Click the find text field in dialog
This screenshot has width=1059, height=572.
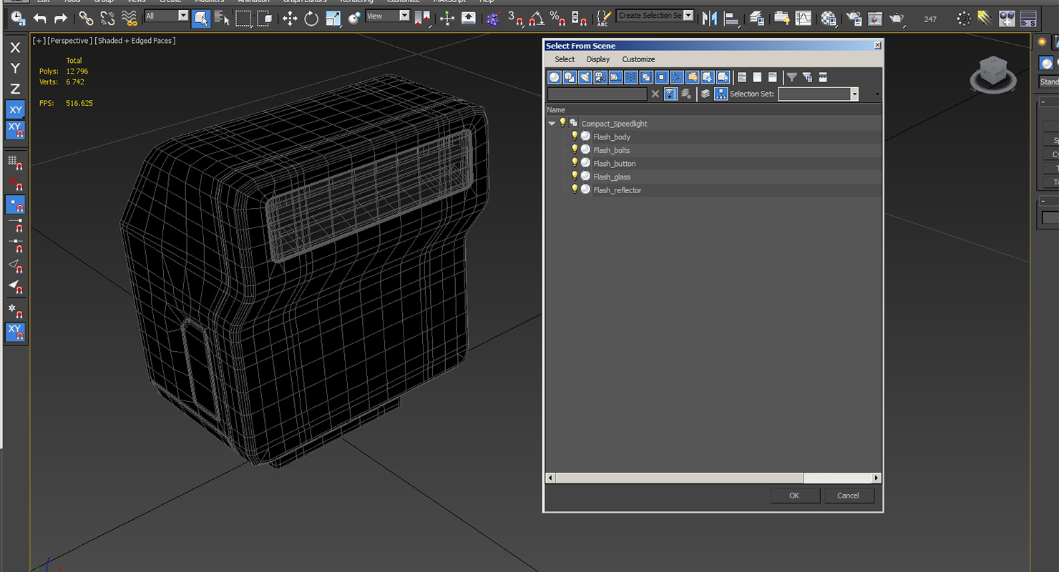pos(597,94)
